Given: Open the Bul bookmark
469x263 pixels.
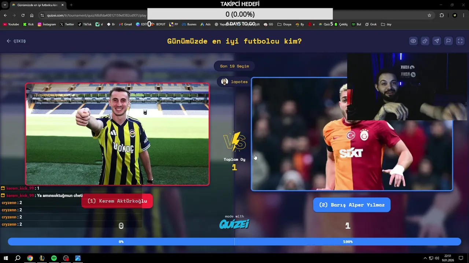Looking at the screenshot, I should [x=356, y=24].
